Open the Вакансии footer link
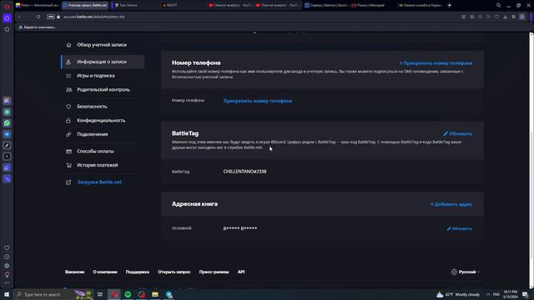The width and height of the screenshot is (534, 300). click(74, 272)
